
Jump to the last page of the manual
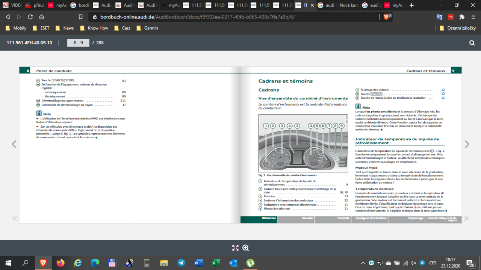click(x=466, y=218)
